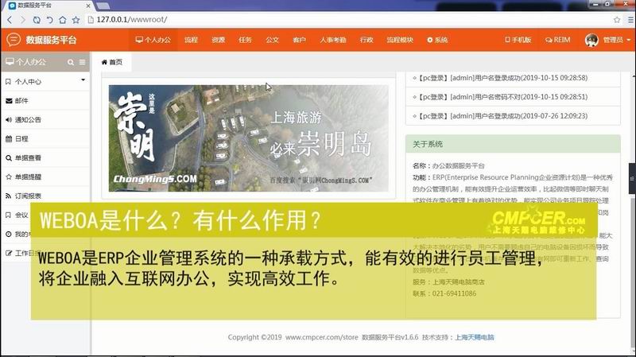Open 单据查看 in the sidebar
636x357 pixels.
click(x=45, y=157)
